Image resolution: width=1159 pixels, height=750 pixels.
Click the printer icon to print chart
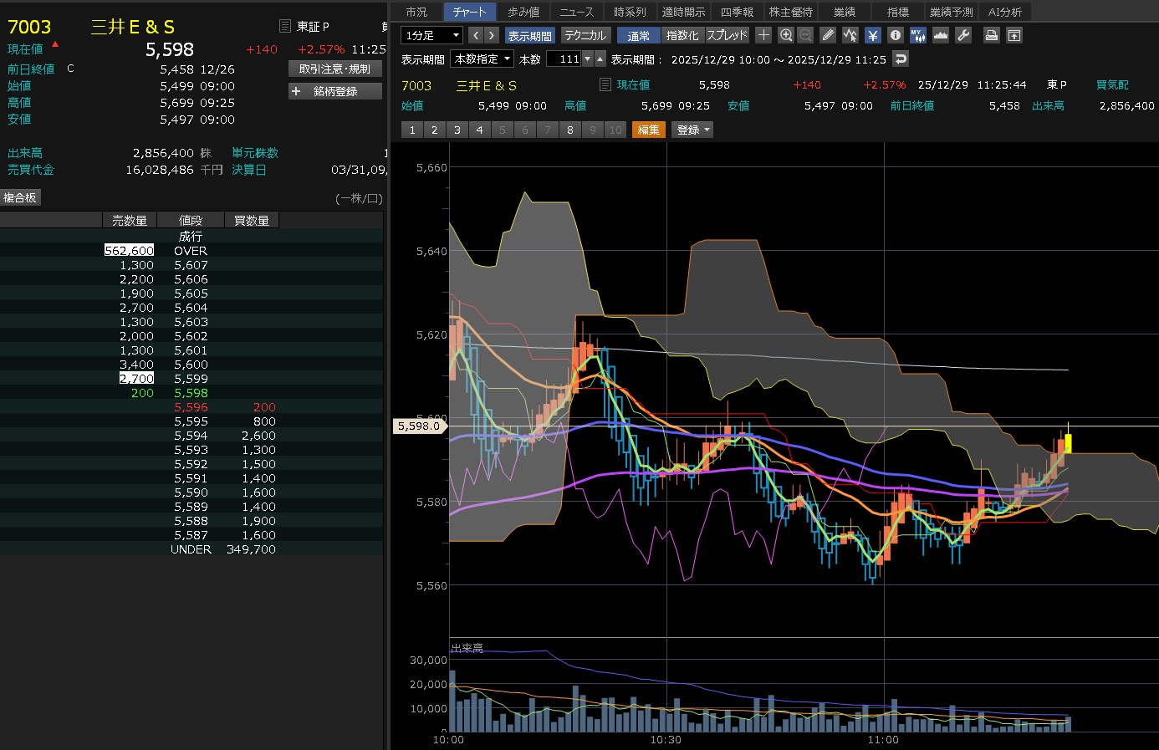point(991,35)
